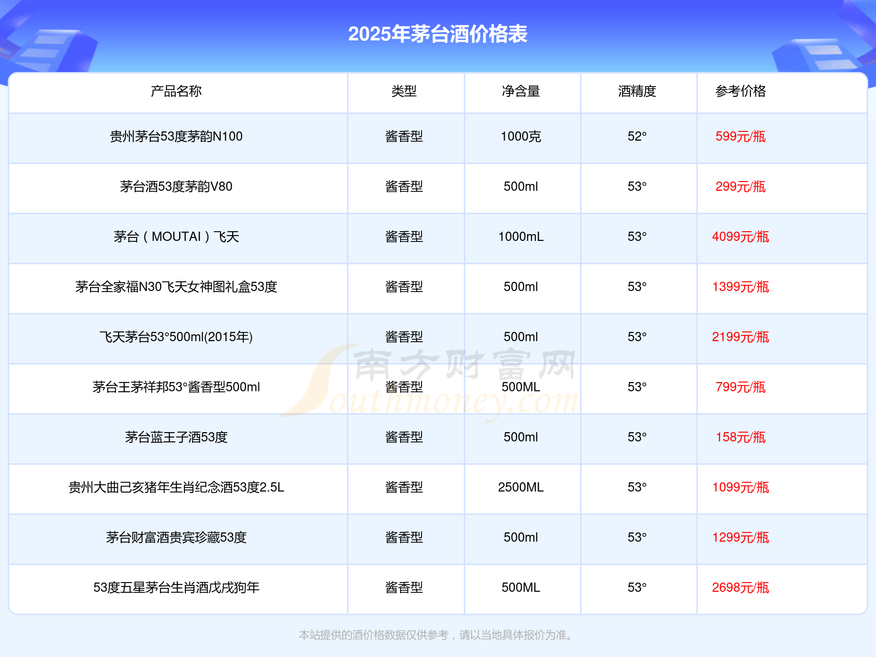
Task: Click the net content 1000mL
Action: pyautogui.click(x=521, y=237)
